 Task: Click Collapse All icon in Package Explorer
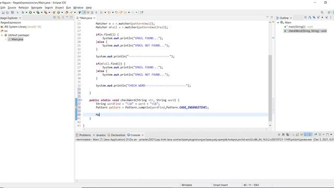(x=54, y=17)
